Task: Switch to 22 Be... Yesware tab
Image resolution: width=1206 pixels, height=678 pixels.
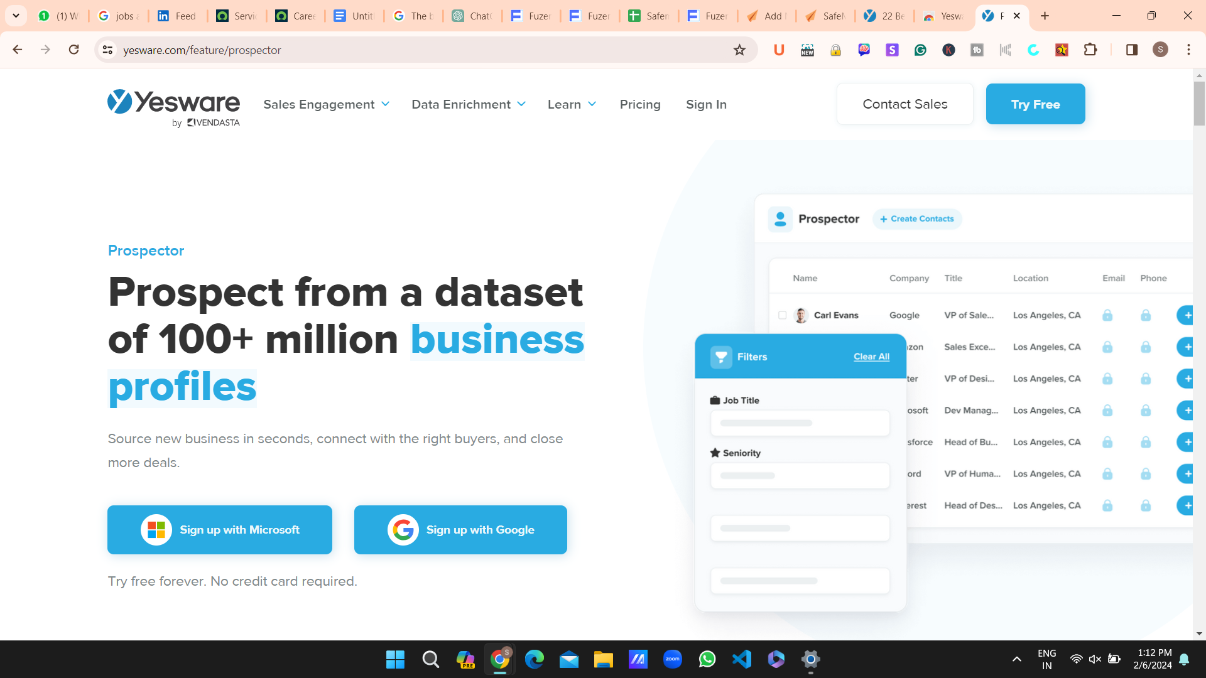Action: point(884,16)
